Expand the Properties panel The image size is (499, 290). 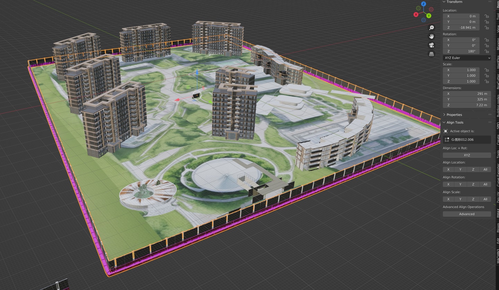pos(444,115)
